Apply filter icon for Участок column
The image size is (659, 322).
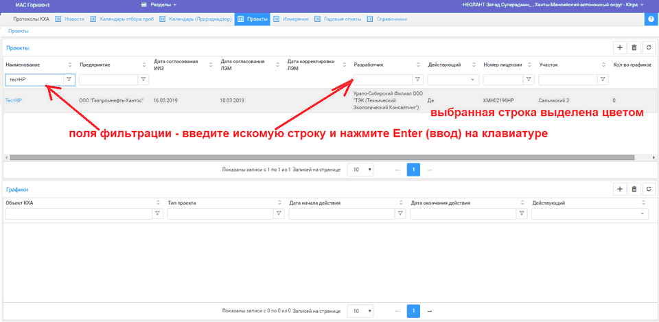(603, 80)
